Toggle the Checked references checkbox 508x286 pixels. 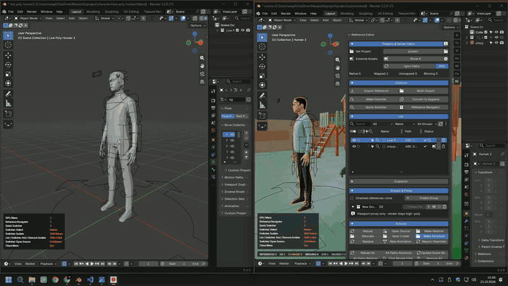click(352, 198)
